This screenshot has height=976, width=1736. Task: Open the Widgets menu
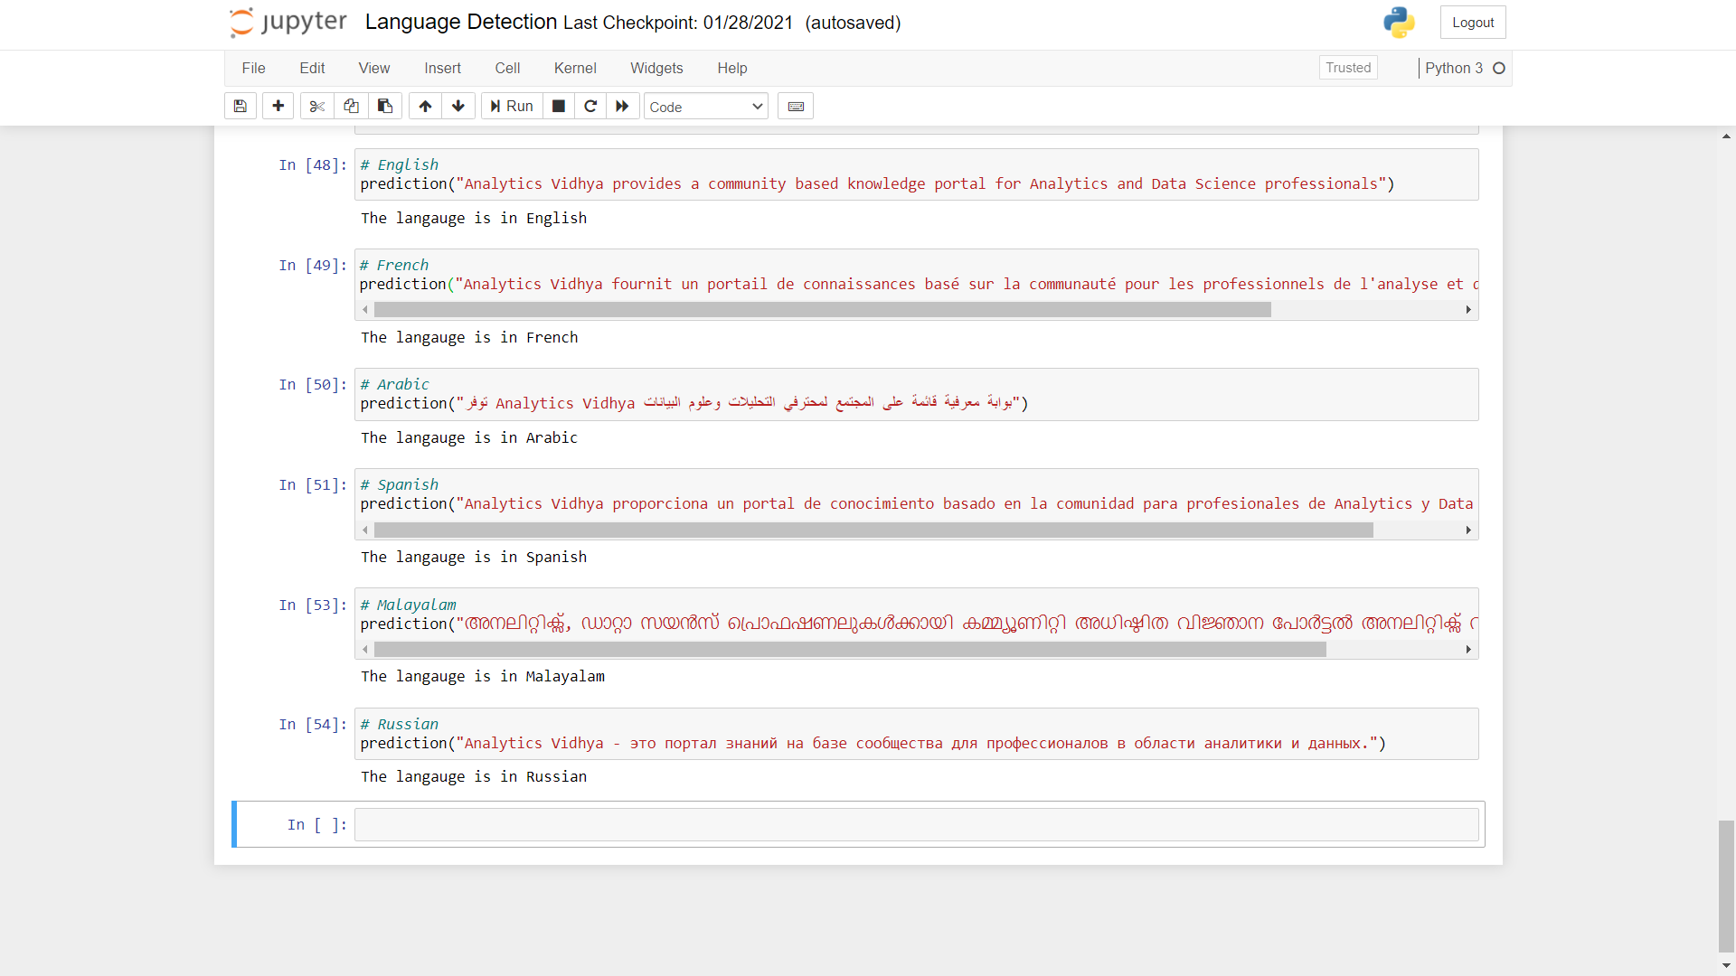[x=656, y=69]
